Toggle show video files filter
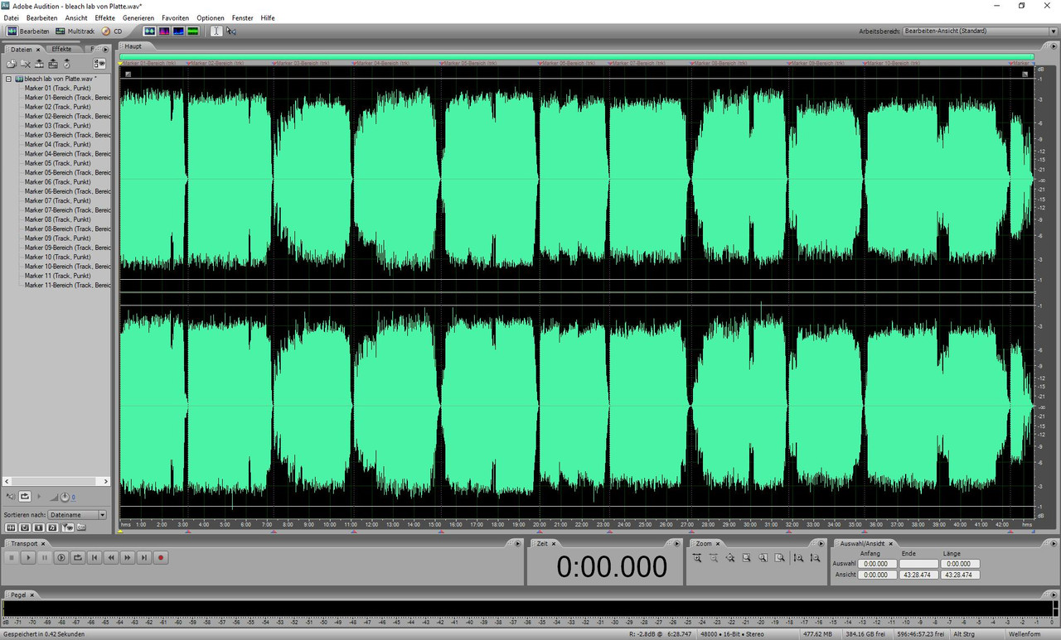This screenshot has height=640, width=1061. point(38,527)
